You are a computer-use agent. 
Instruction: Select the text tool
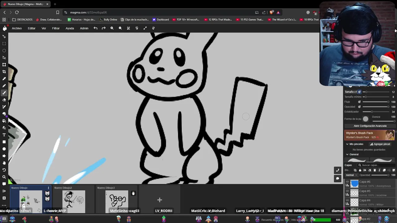point(4,135)
